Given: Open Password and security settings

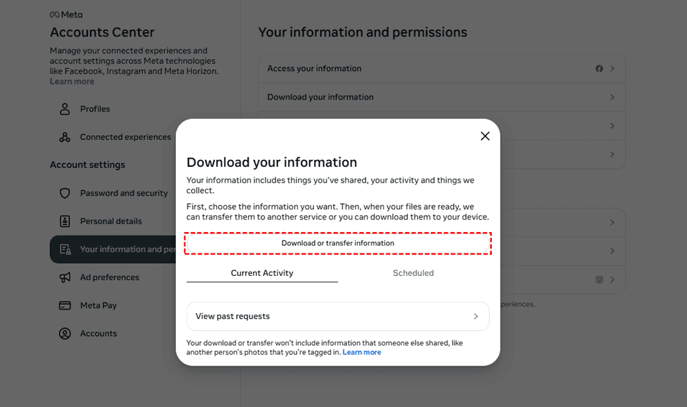Looking at the screenshot, I should 124,194.
